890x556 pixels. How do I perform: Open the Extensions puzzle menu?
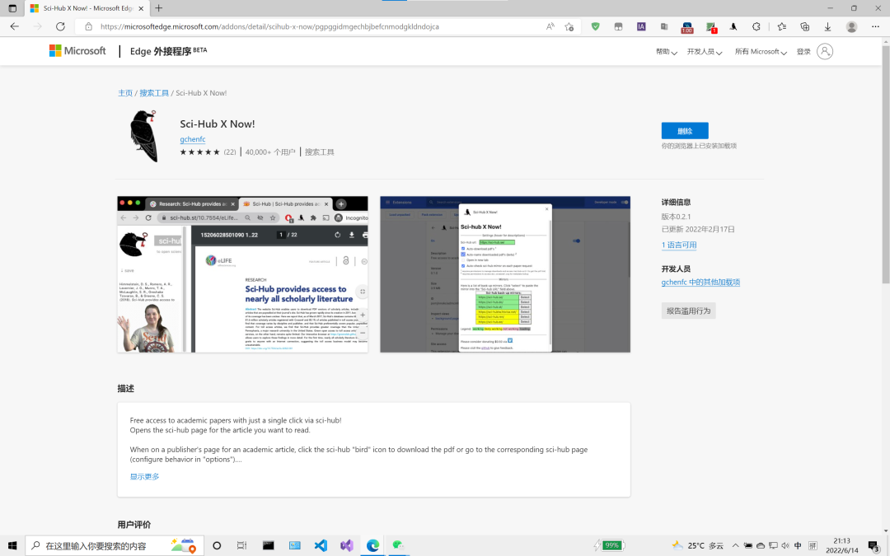pos(756,26)
